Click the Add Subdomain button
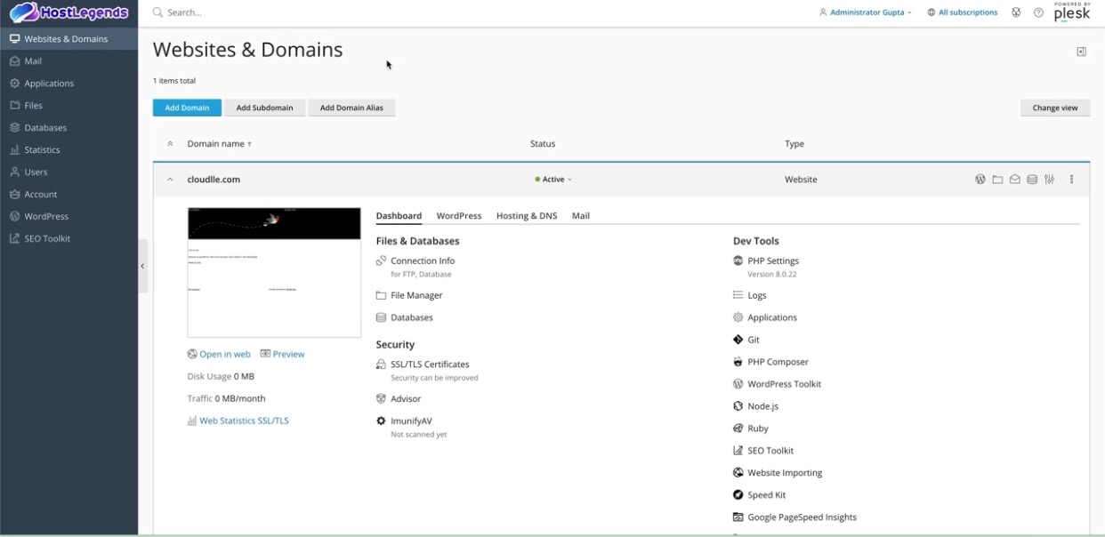 pyautogui.click(x=264, y=108)
